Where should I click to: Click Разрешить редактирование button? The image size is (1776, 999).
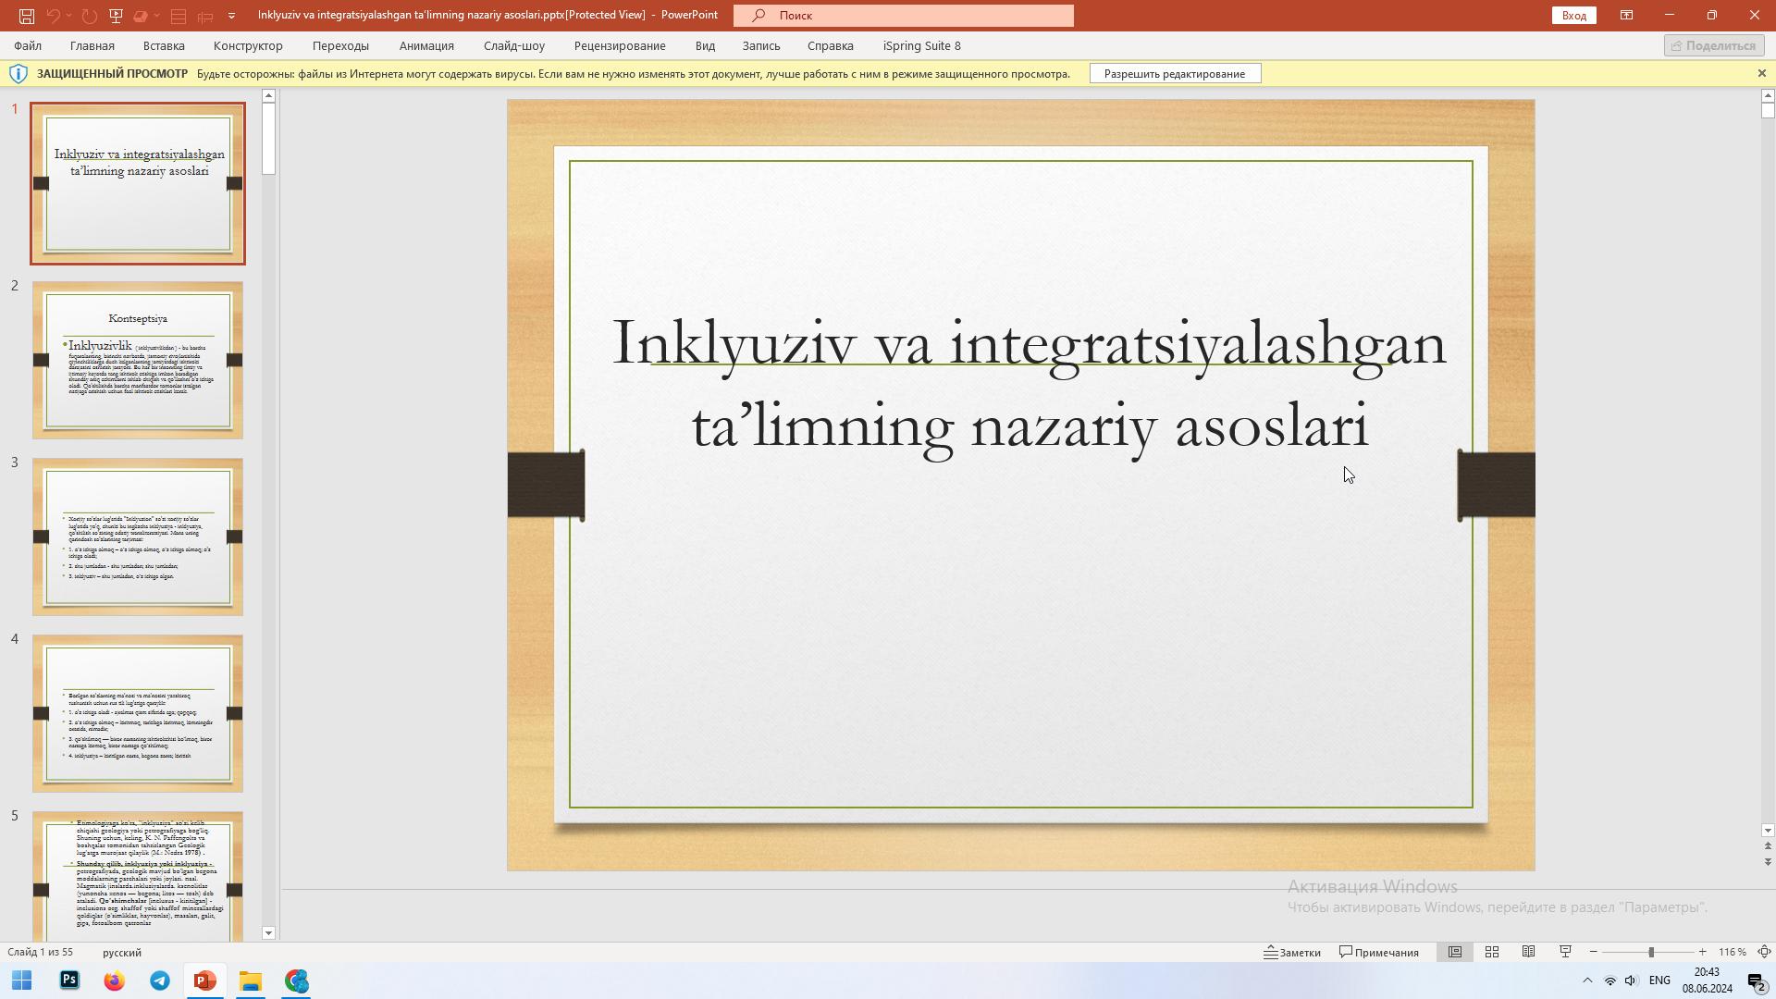click(x=1176, y=72)
